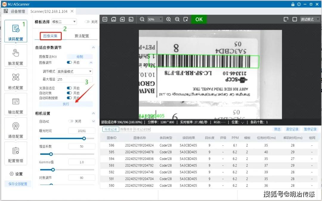Open the 调试模式 debug mode dropdown

coord(310,19)
